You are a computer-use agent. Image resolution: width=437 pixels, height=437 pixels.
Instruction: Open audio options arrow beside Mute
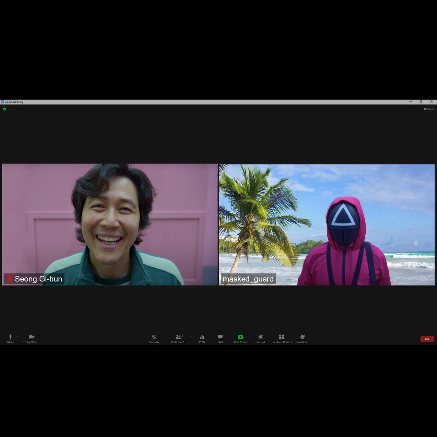[x=17, y=337]
